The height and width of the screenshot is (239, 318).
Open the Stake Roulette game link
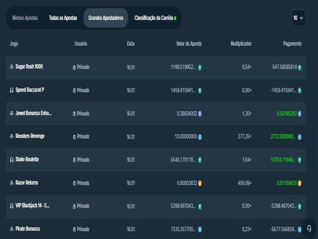(27, 159)
